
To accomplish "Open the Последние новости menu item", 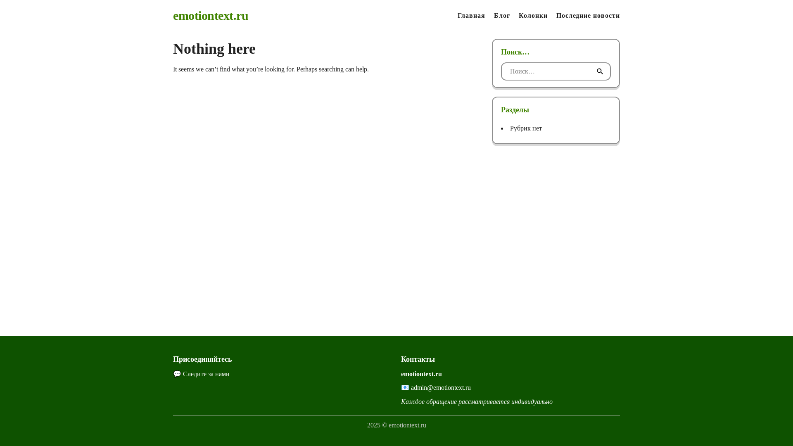I will 588,16.
